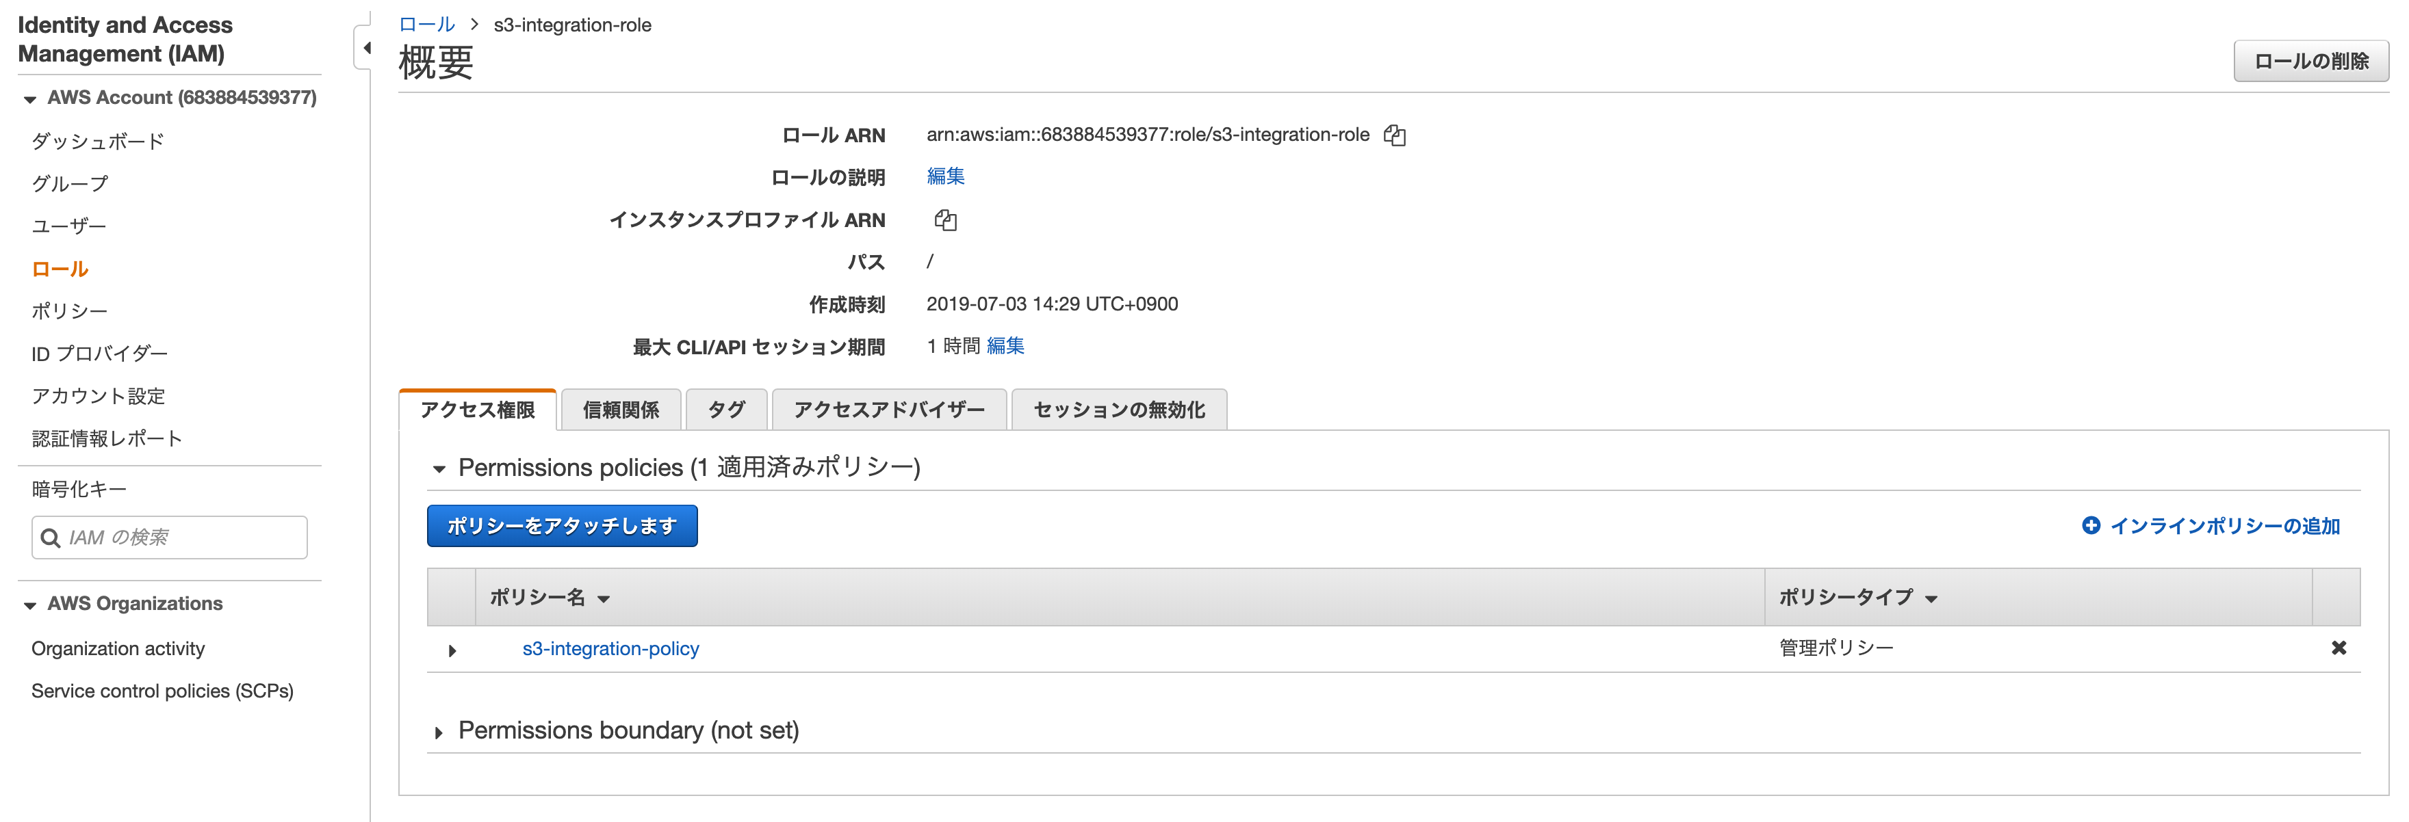The width and height of the screenshot is (2409, 822).
Task: Expand the s3-integration-policy row details
Action: coord(452,650)
